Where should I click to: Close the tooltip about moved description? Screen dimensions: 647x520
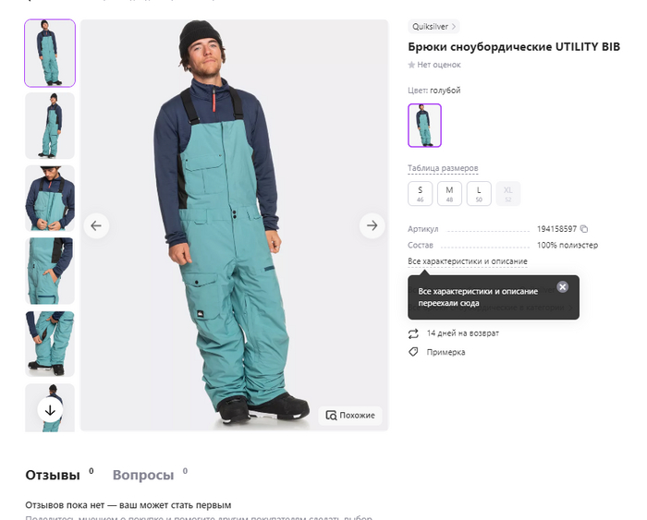pyautogui.click(x=563, y=286)
